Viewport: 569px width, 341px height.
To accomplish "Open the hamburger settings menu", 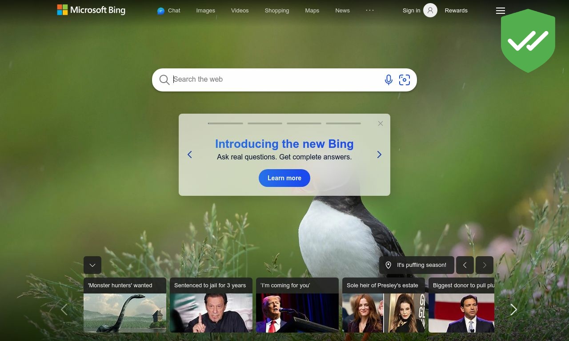I will pyautogui.click(x=501, y=11).
